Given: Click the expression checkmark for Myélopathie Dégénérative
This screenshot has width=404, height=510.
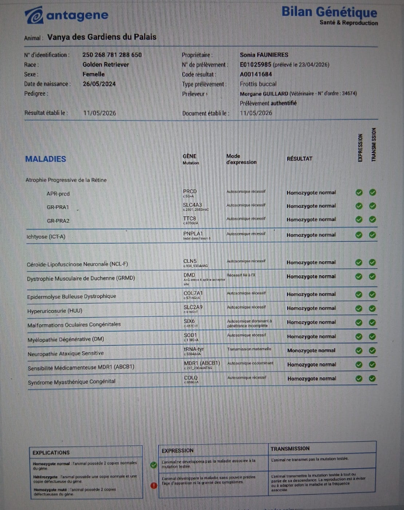Looking at the screenshot, I should click(359, 337).
